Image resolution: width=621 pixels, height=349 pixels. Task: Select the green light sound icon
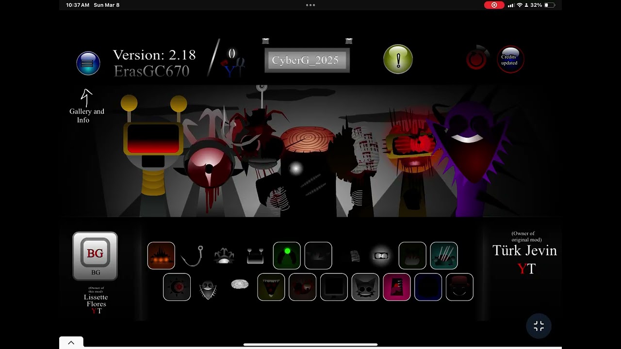287,255
